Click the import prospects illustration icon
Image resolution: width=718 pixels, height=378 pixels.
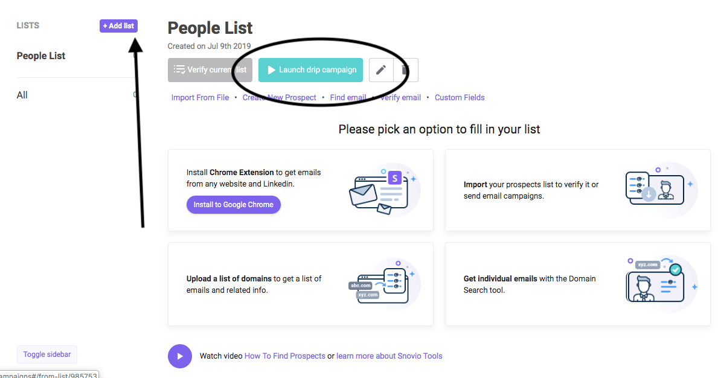click(661, 189)
